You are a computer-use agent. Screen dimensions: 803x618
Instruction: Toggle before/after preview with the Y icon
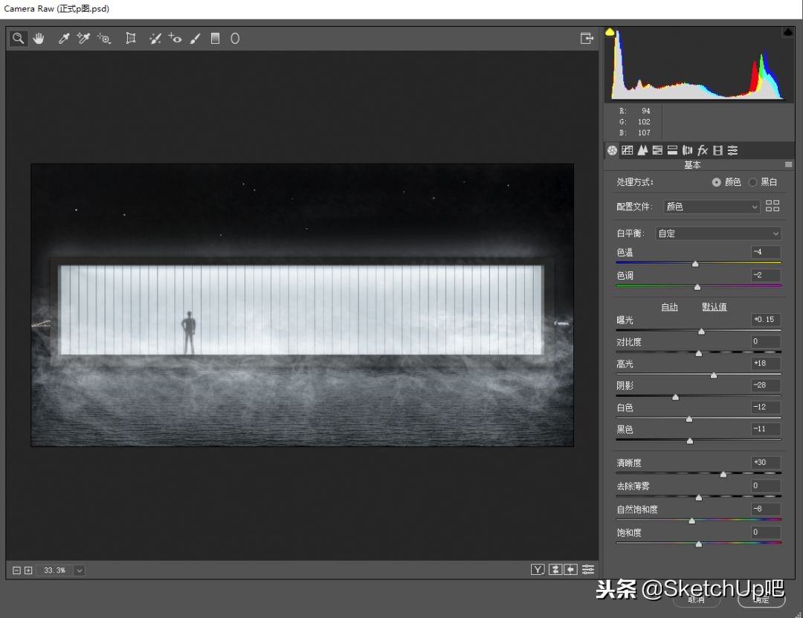537,569
